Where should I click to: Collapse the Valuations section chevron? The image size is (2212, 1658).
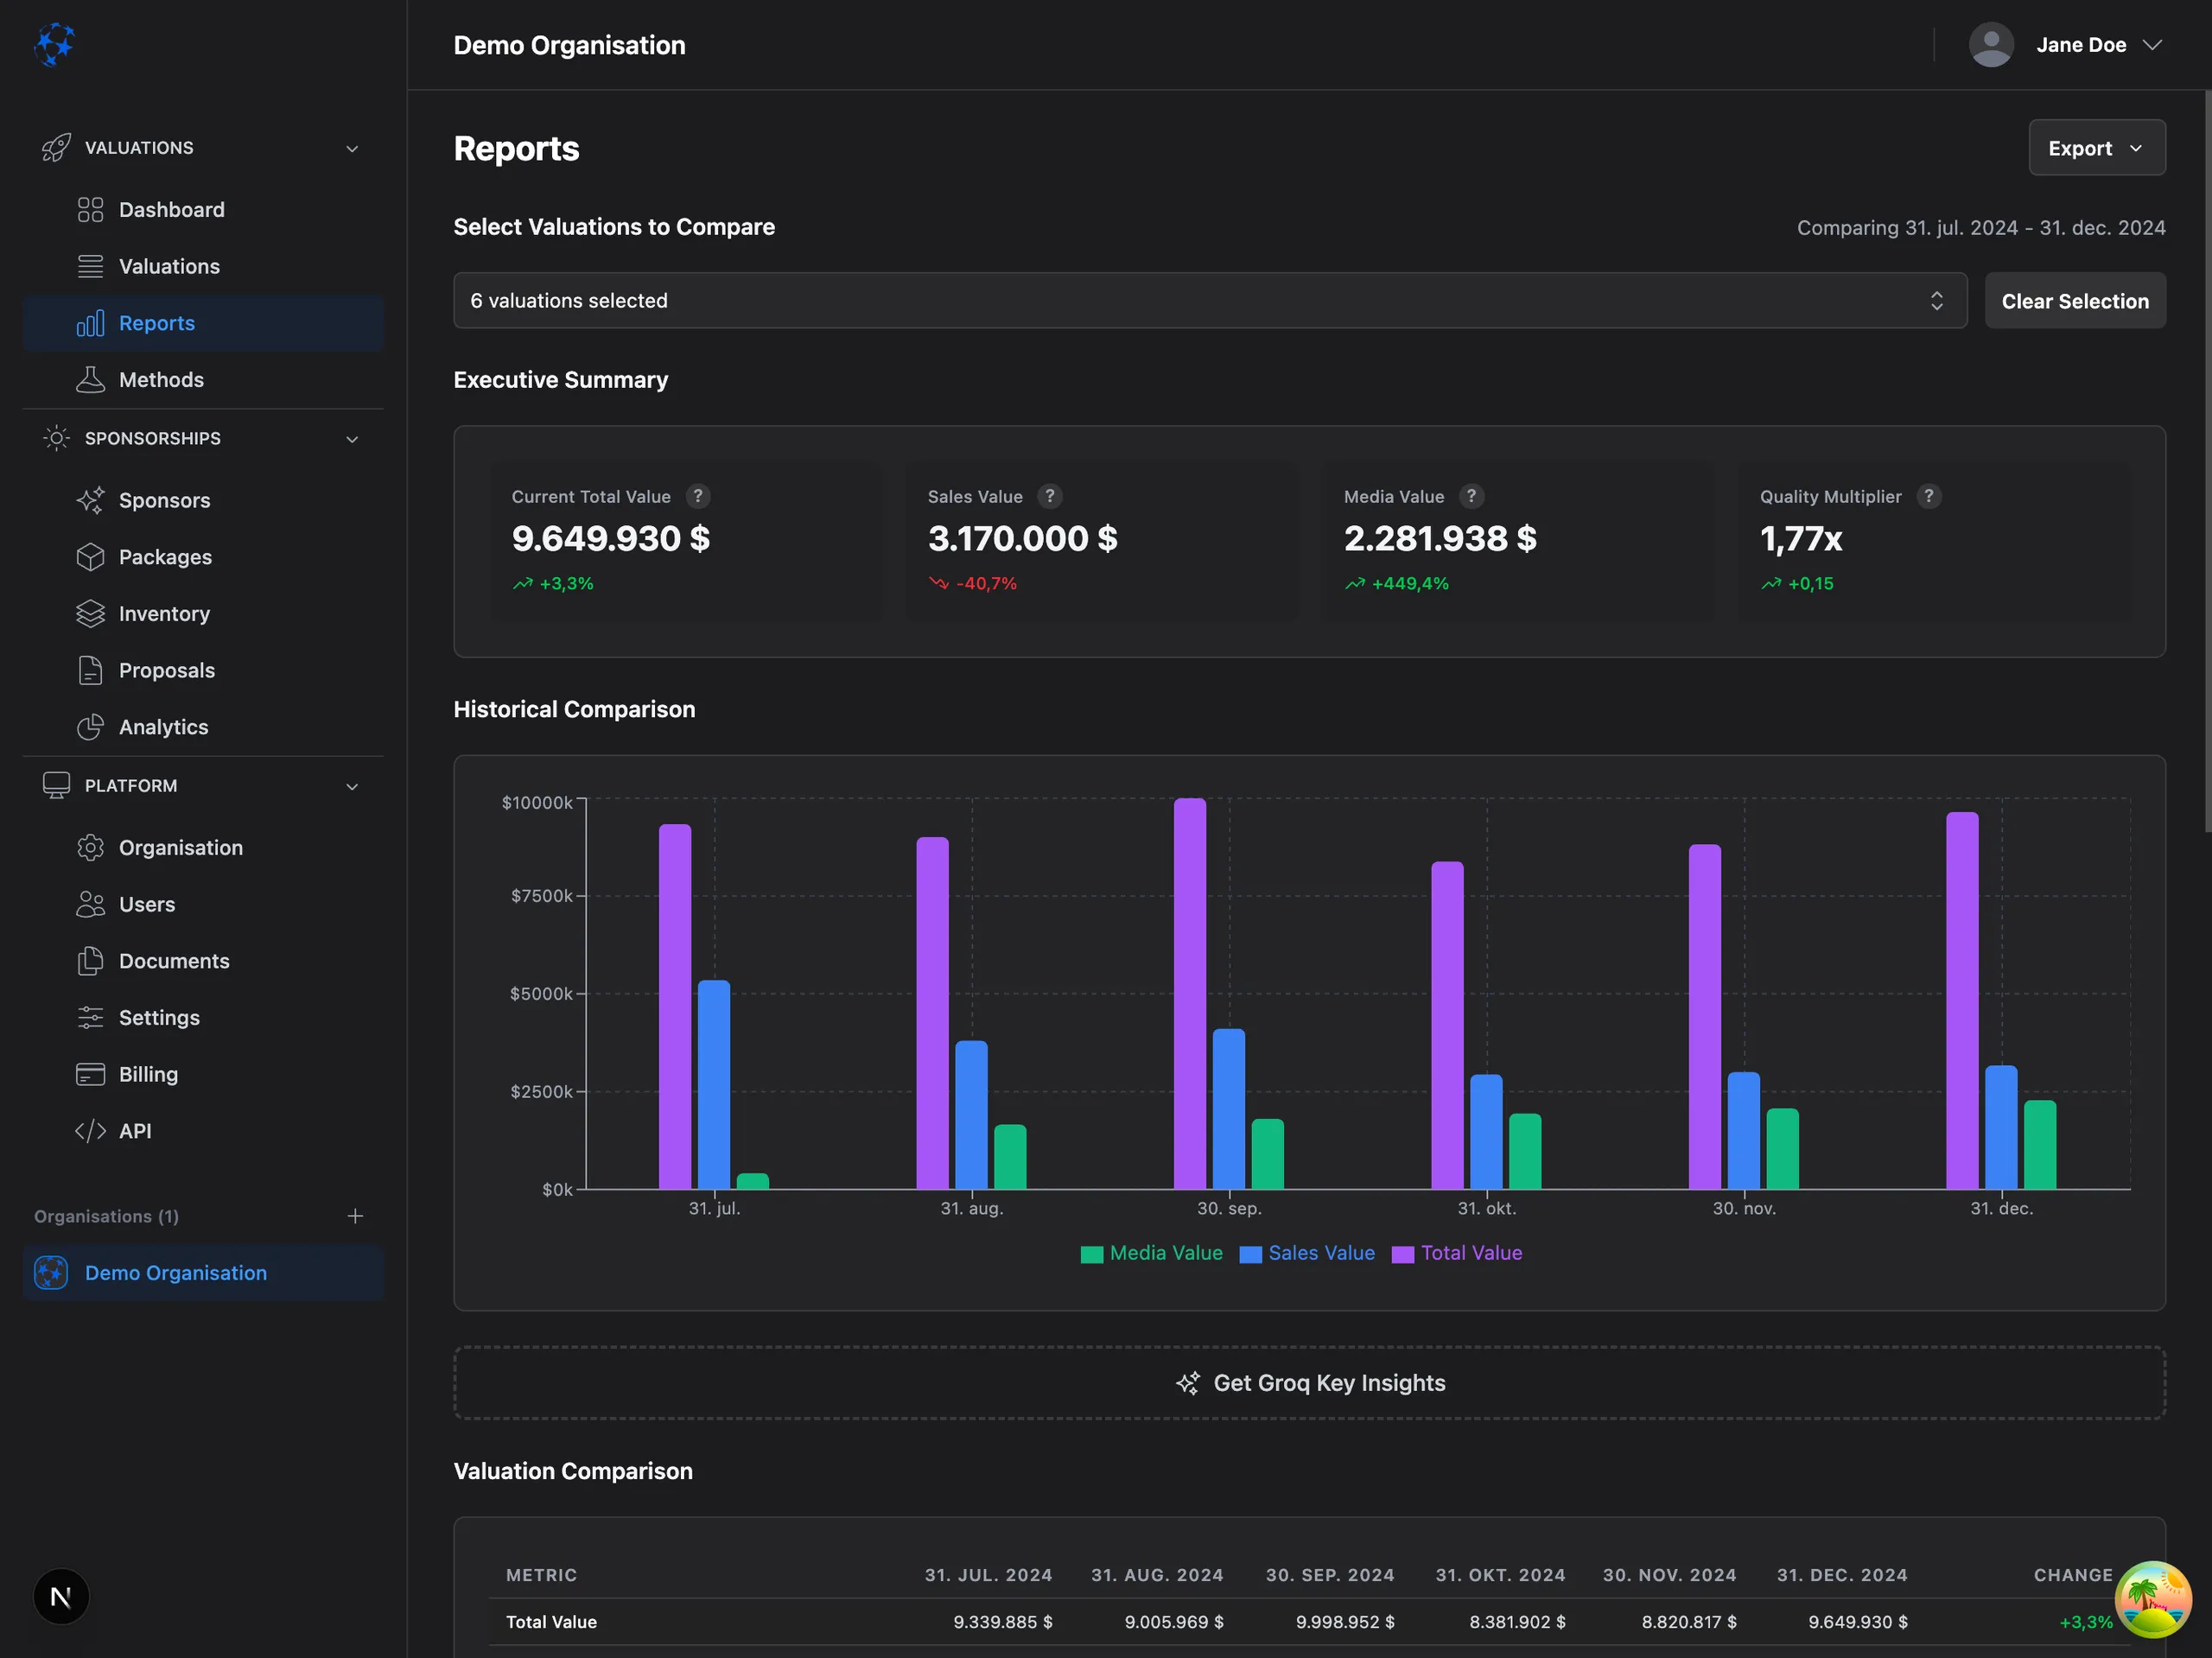click(352, 148)
